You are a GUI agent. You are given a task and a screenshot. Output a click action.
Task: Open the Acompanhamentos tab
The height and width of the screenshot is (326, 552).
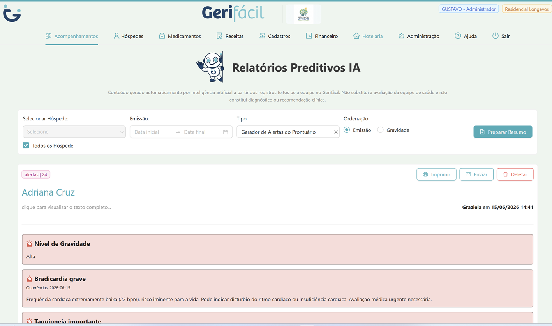click(x=72, y=36)
